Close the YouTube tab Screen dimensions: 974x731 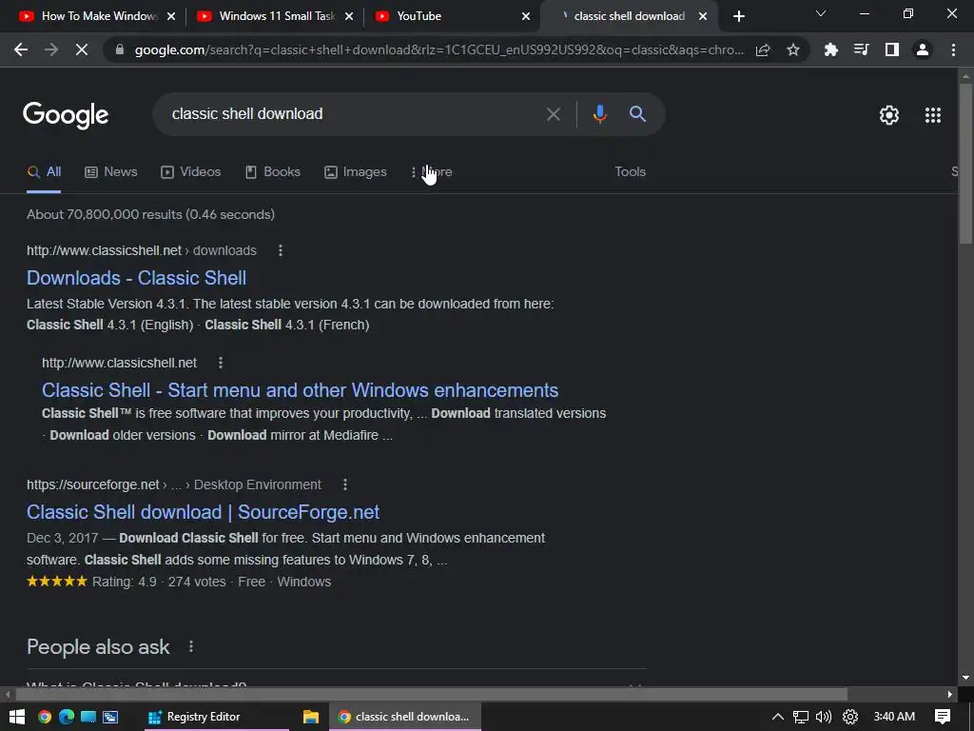click(x=526, y=16)
